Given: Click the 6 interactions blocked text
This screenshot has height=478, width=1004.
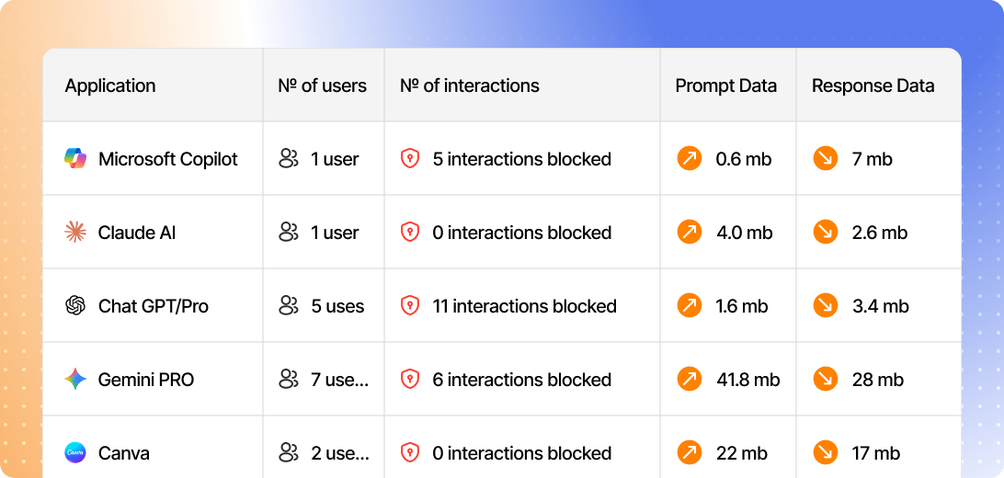Looking at the screenshot, I should [522, 380].
